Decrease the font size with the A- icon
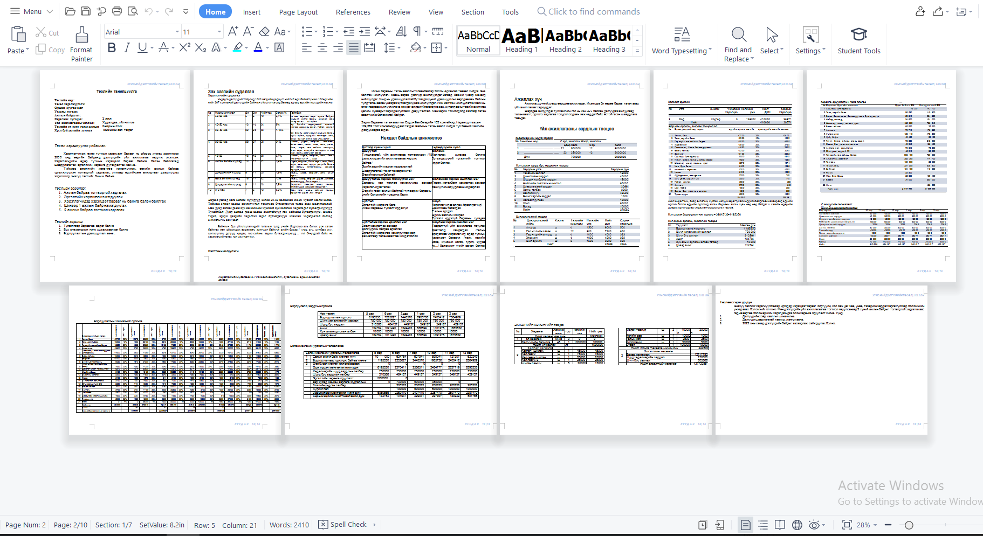983x536 pixels. 248,31
